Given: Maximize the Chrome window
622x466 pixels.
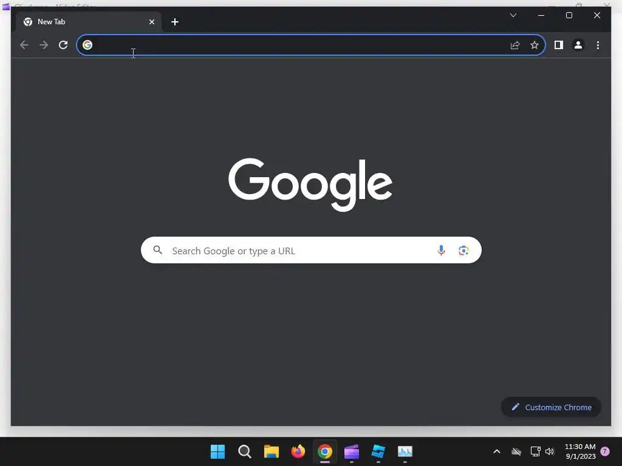Looking at the screenshot, I should tap(569, 15).
